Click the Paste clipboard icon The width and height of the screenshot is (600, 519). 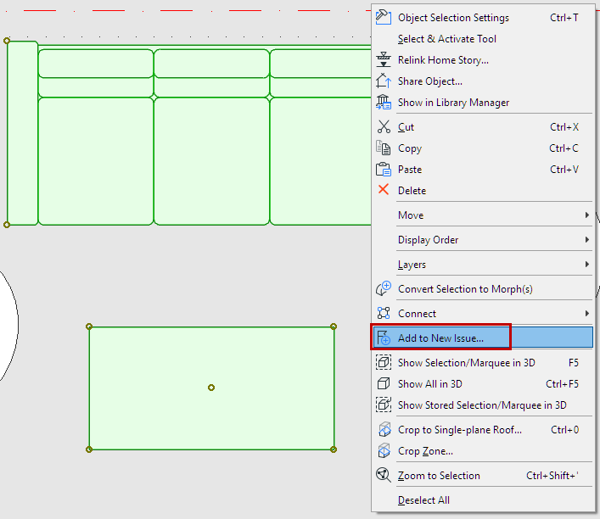click(383, 169)
